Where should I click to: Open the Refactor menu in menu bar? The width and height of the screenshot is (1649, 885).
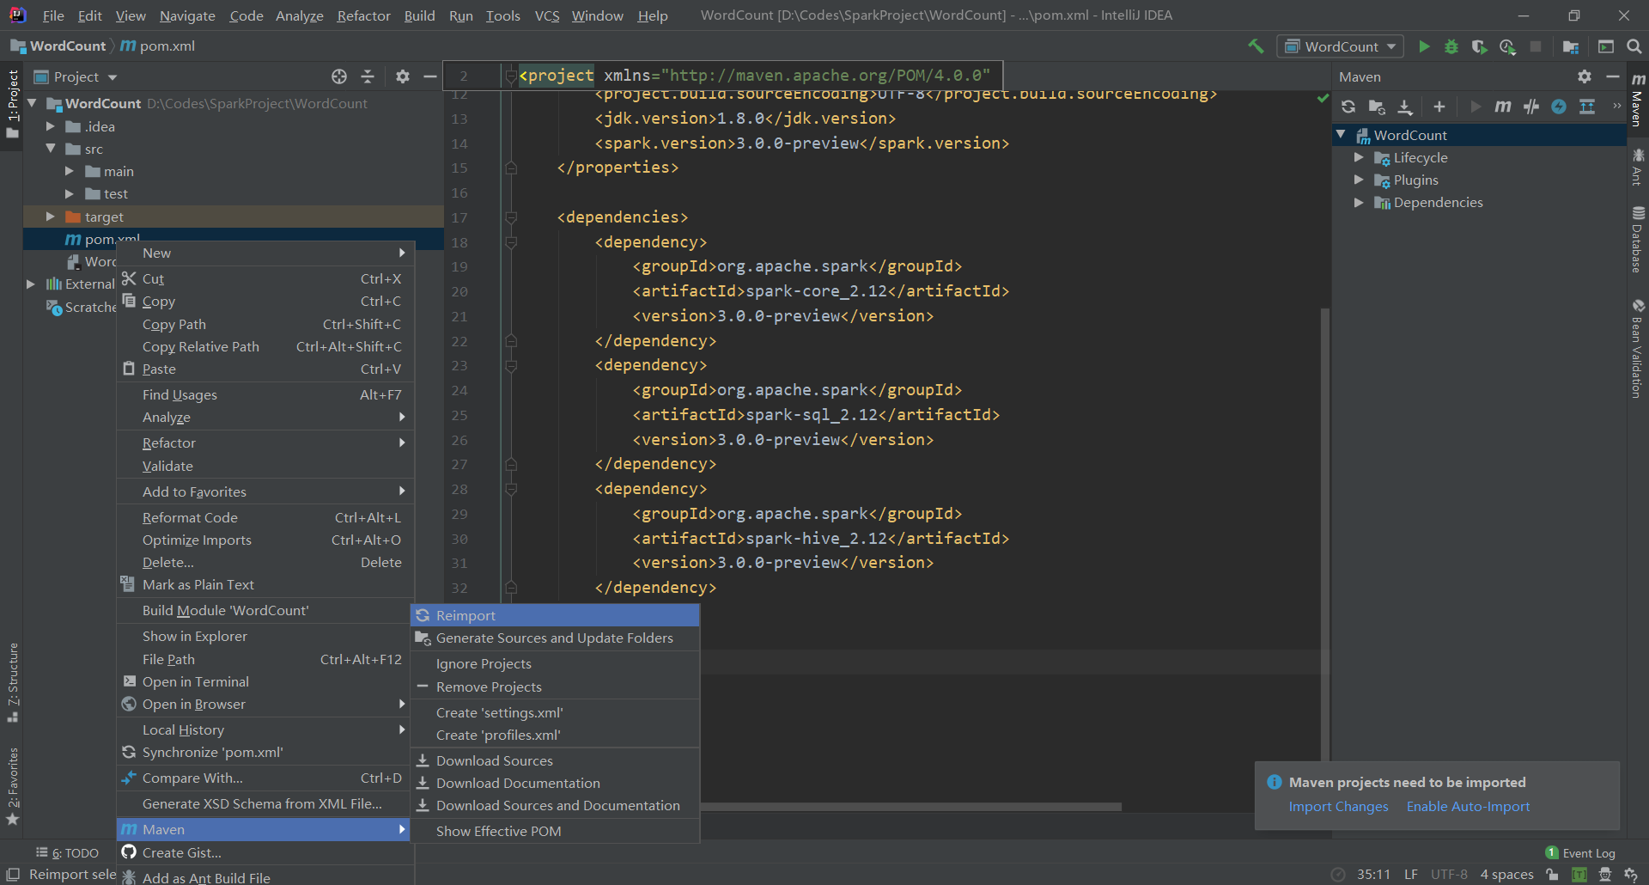coord(363,15)
